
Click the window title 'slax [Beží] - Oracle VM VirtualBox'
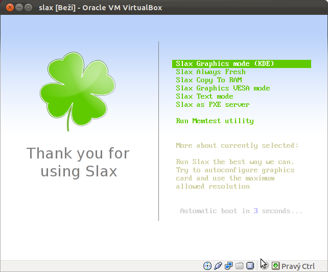point(101,8)
